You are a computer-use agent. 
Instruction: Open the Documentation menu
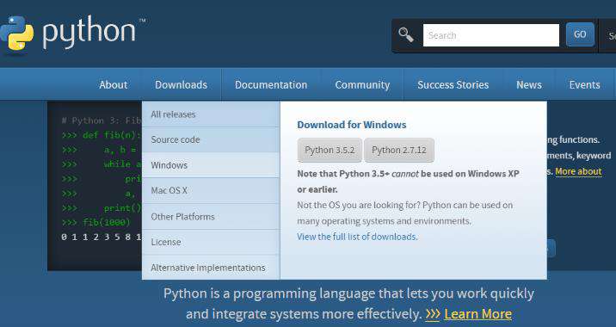coord(271,85)
